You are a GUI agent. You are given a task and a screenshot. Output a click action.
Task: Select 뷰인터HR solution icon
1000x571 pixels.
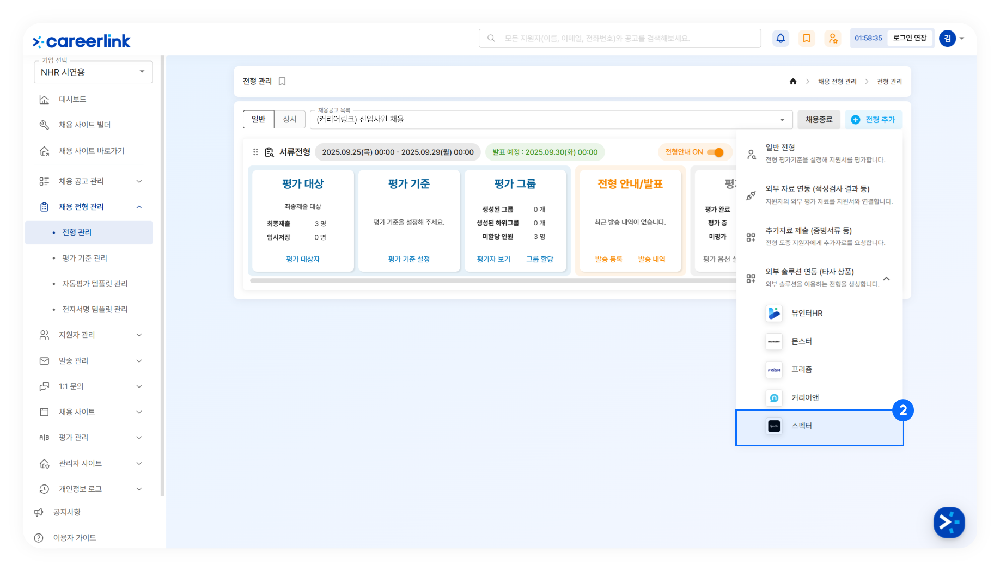(774, 313)
